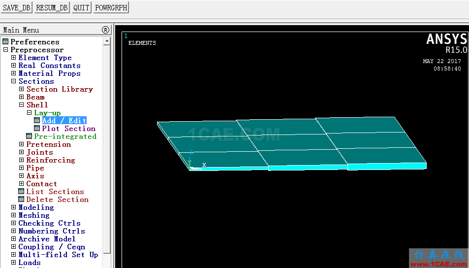Open Plot Section under Lay-up

coord(68,129)
